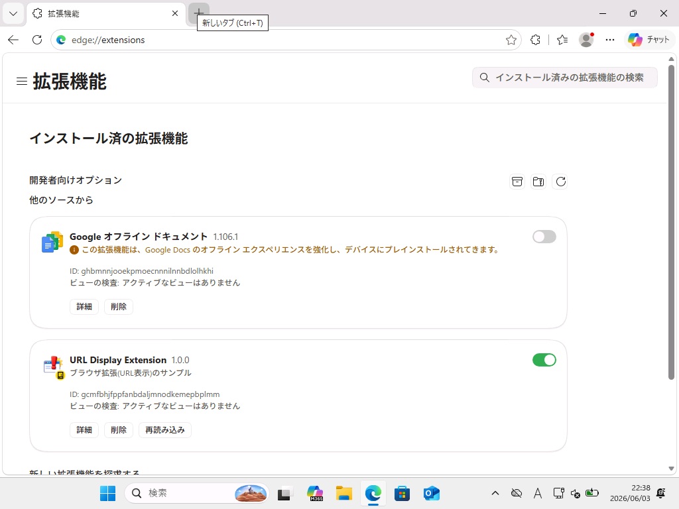Click the network display tray icon
The width and height of the screenshot is (679, 509).
(558, 493)
